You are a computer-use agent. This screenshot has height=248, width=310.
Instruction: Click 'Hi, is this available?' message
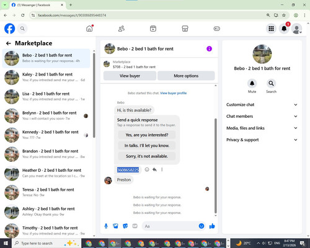tap(134, 110)
